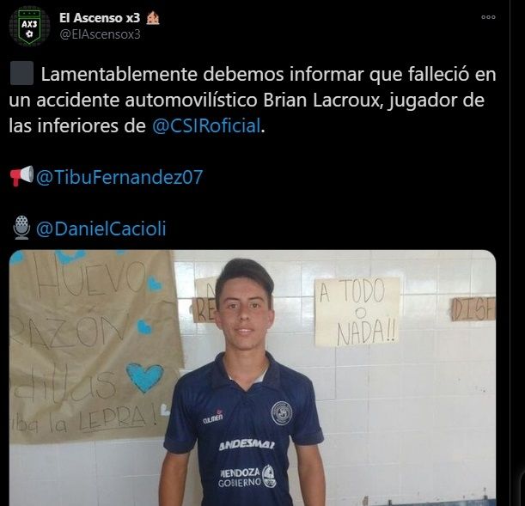Click the Andesmar sponsor text on the shirt
The width and height of the screenshot is (525, 506).
click(x=247, y=445)
